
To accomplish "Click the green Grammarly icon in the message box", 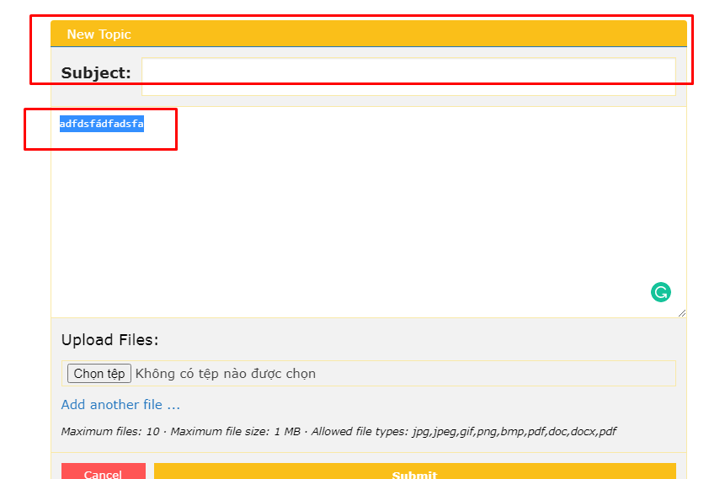I will (x=661, y=292).
